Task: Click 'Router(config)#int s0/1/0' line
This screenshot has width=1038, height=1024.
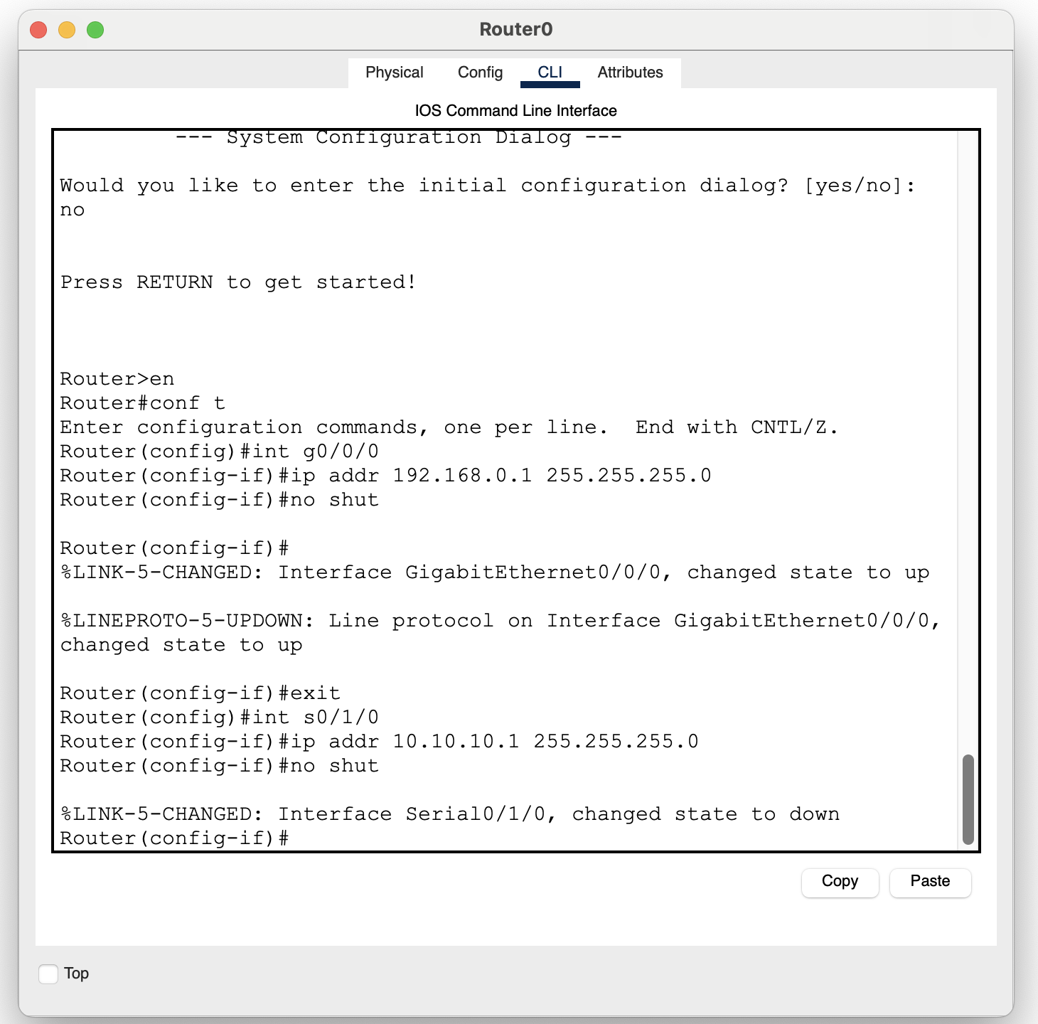Action: click(220, 717)
